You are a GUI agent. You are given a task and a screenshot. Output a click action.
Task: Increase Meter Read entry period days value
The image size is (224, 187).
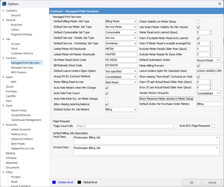click(x=210, y=31)
